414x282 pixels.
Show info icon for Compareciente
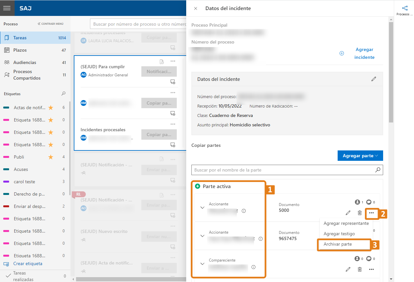253,267
